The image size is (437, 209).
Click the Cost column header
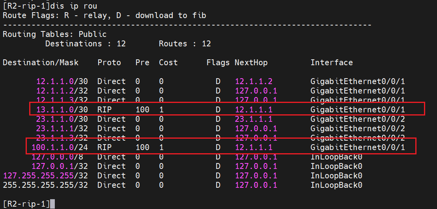(x=168, y=62)
